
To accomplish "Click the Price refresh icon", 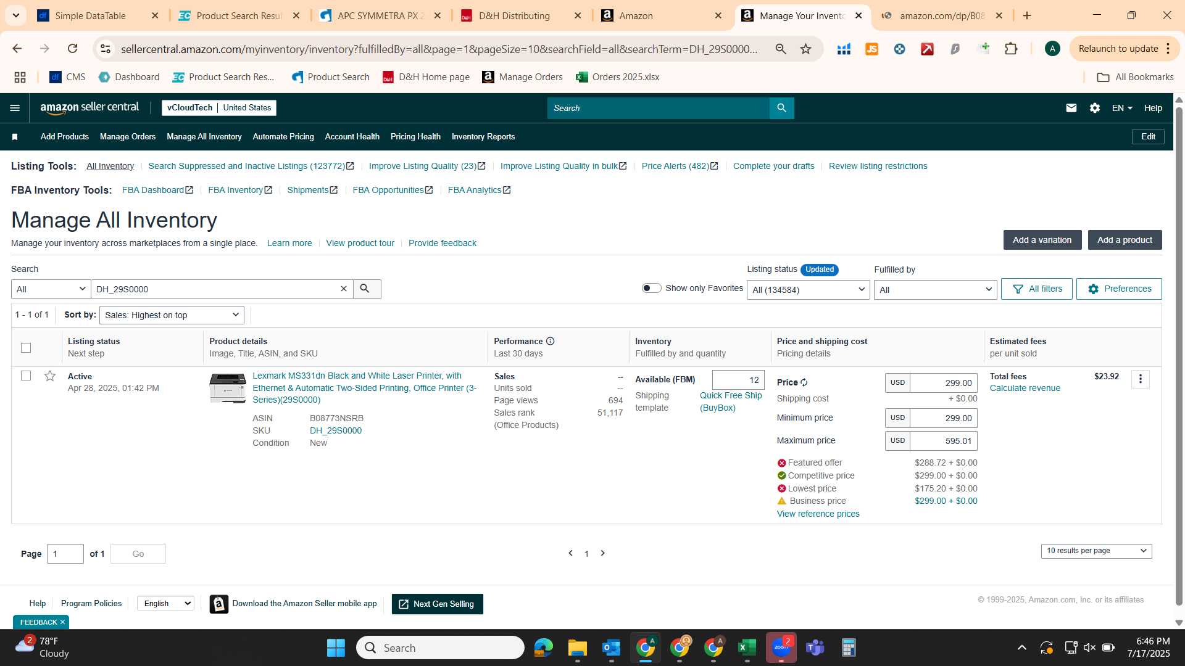I will (804, 382).
